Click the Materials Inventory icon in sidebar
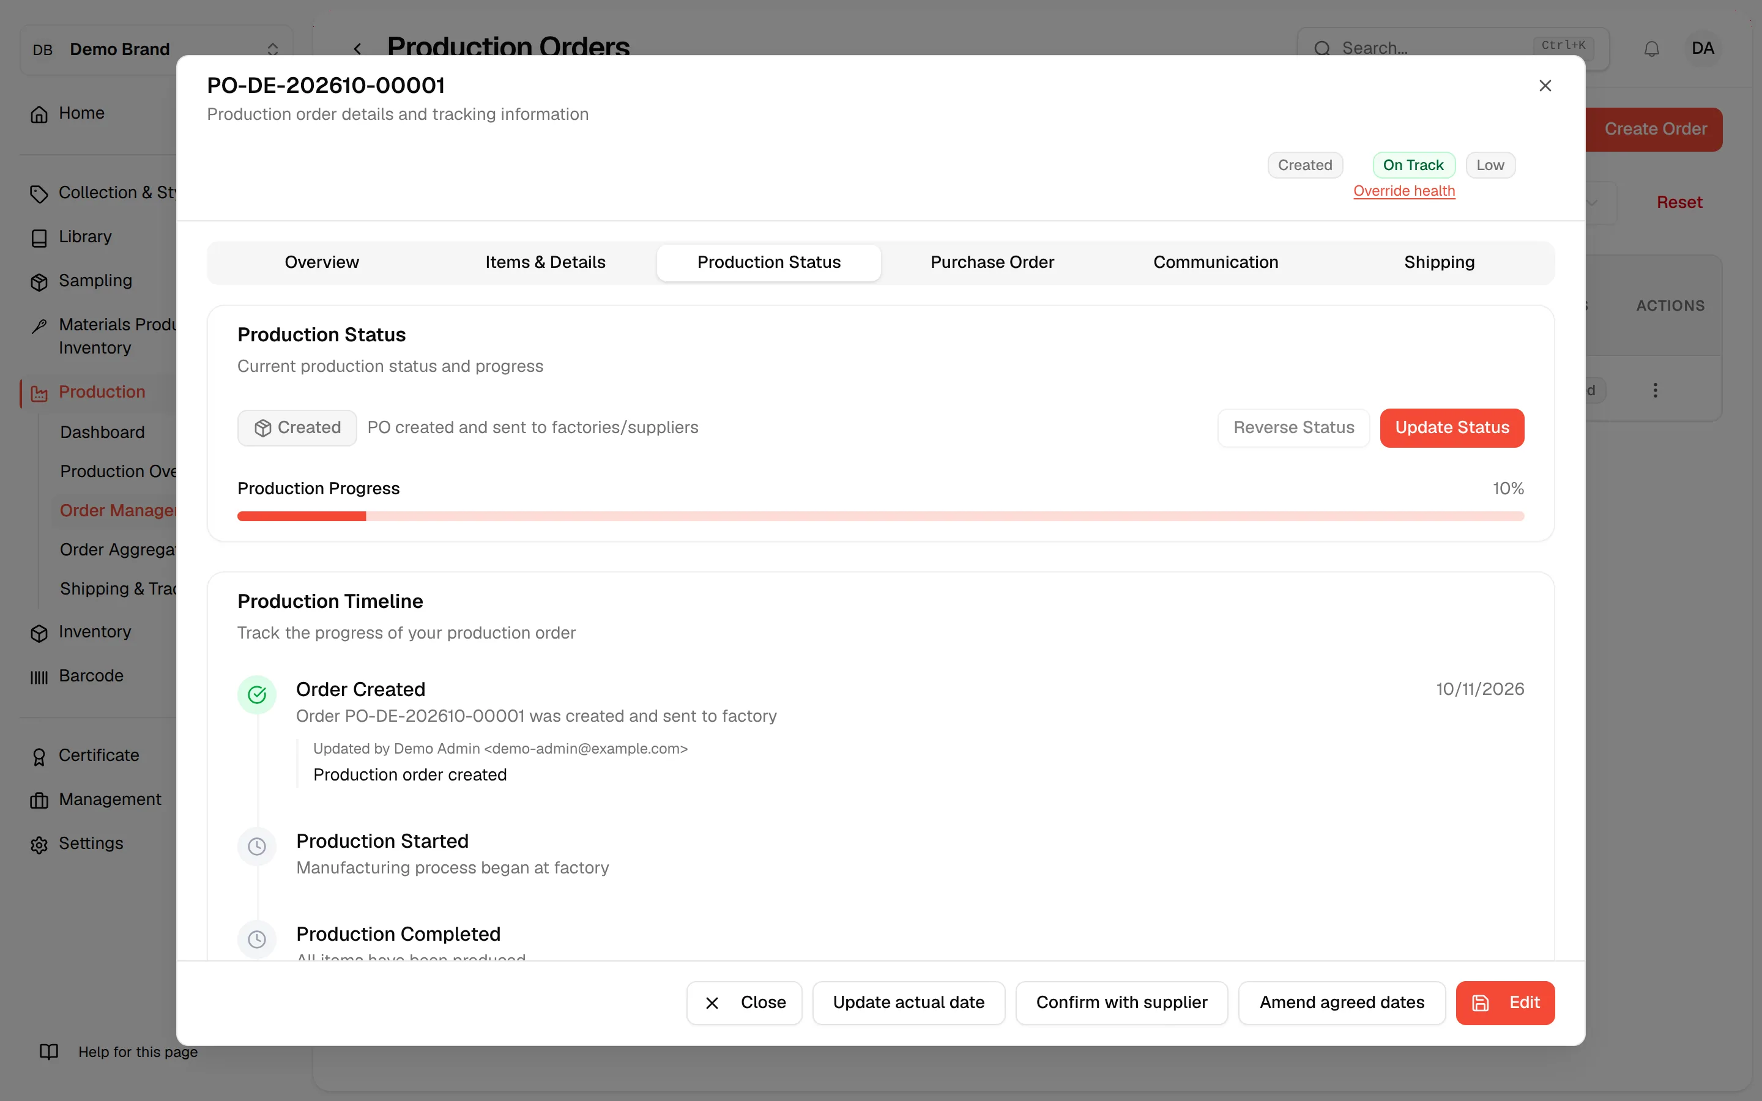The height and width of the screenshot is (1101, 1762). [39, 325]
